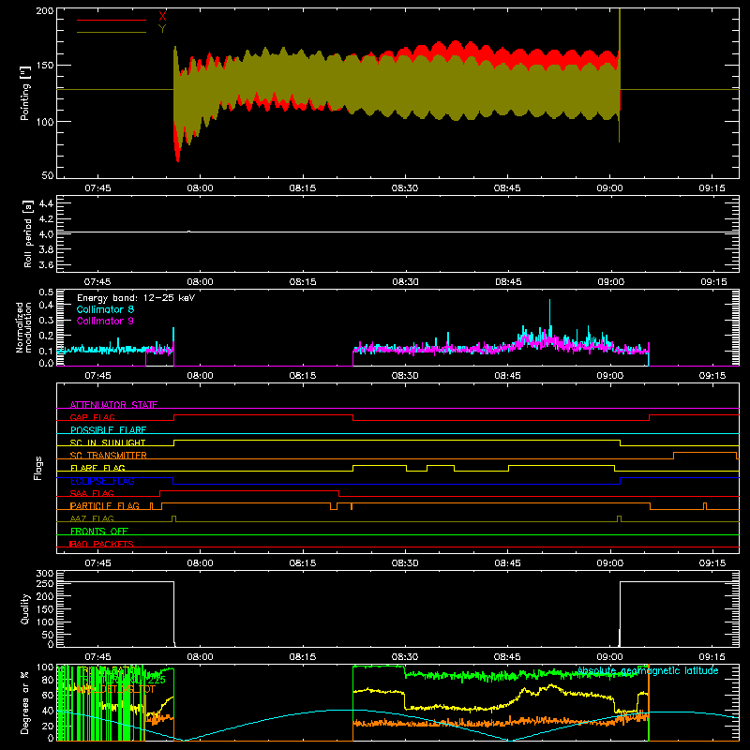
Task: Click the FLARE_FLAG label
Action: (x=97, y=468)
